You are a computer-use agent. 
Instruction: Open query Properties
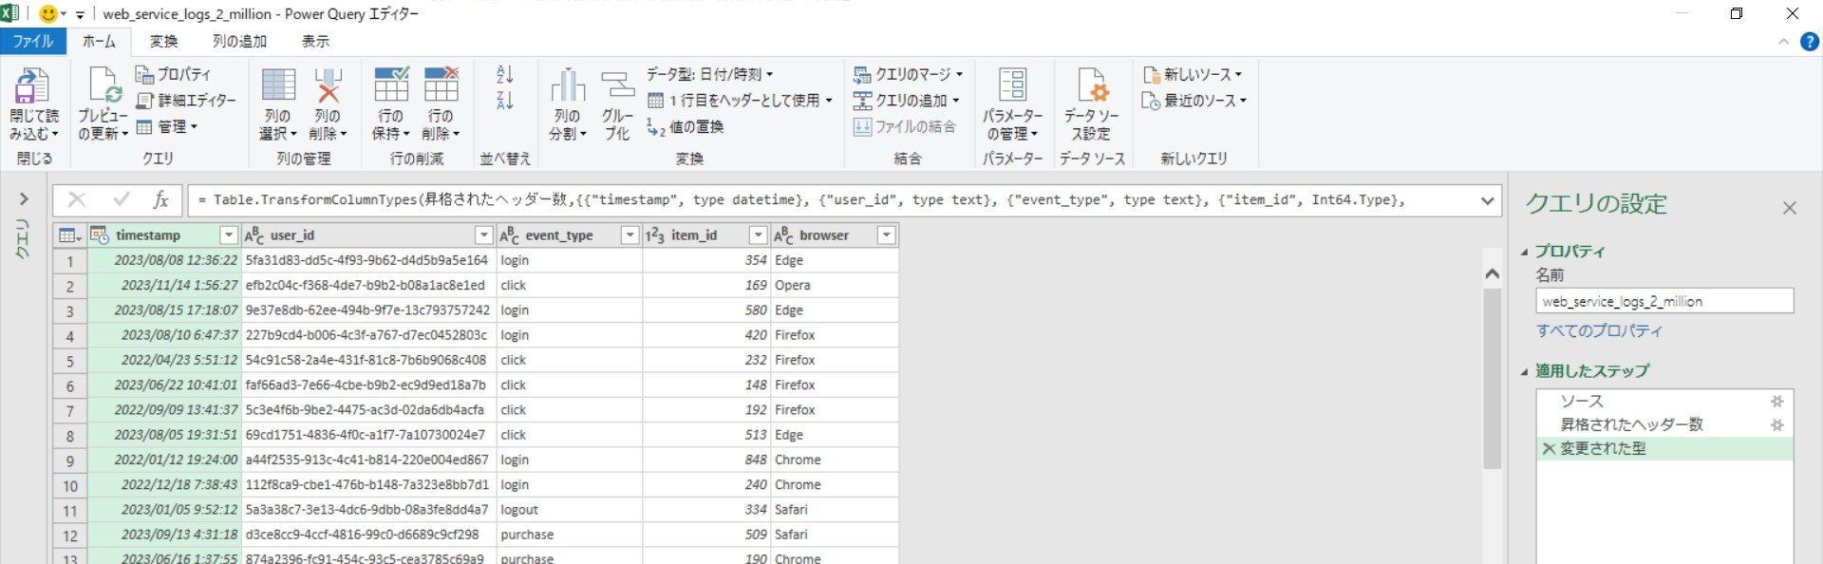pyautogui.click(x=174, y=74)
